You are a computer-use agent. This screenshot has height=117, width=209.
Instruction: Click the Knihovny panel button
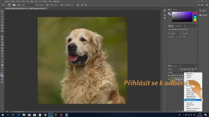click(203, 15)
